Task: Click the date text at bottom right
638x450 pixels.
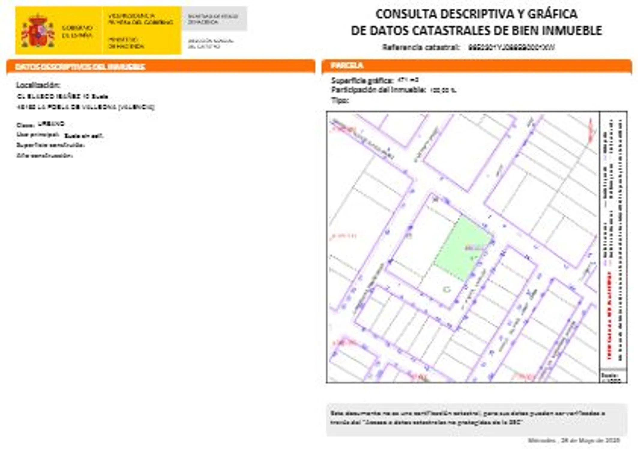Action: (573, 440)
